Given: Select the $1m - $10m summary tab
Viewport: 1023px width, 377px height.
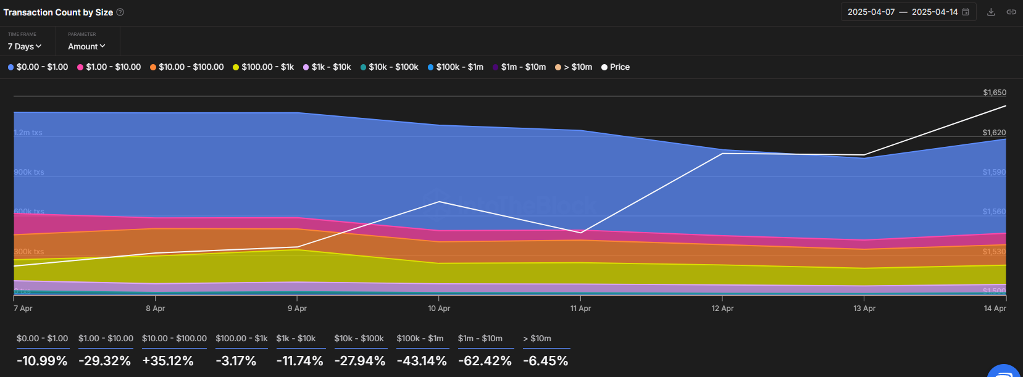Looking at the screenshot, I should [x=485, y=350].
